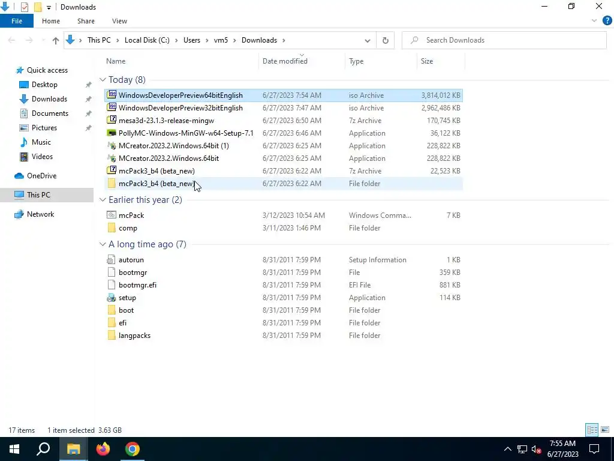The height and width of the screenshot is (461, 614).
Task: Open the File menu
Action: click(x=17, y=21)
